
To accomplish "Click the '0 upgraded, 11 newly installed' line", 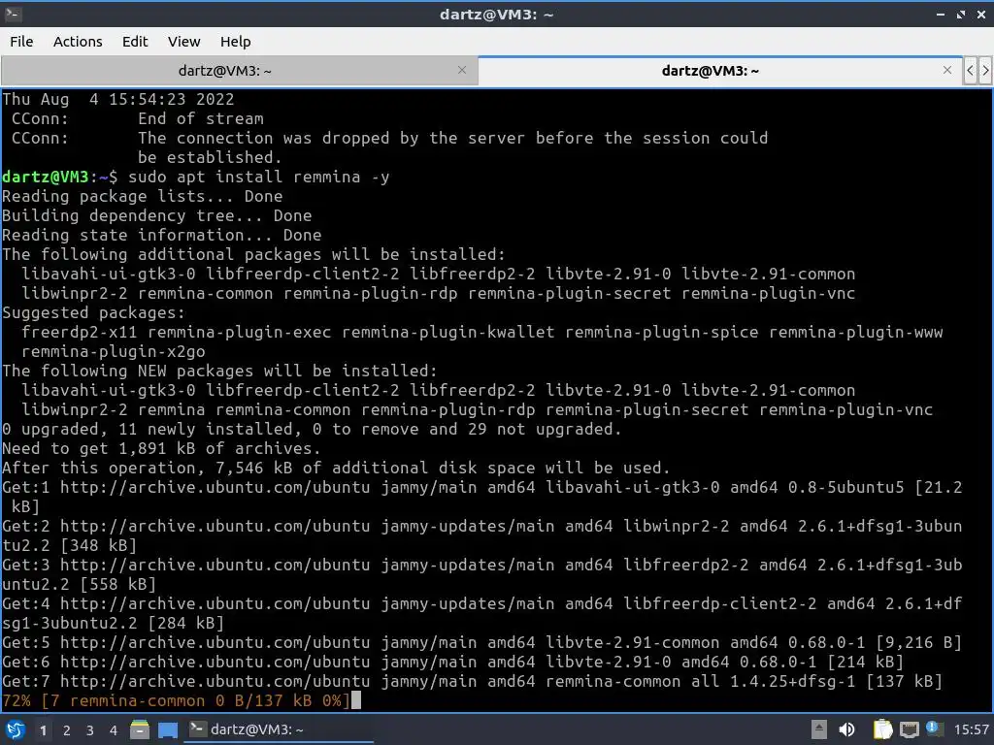I will tap(312, 429).
